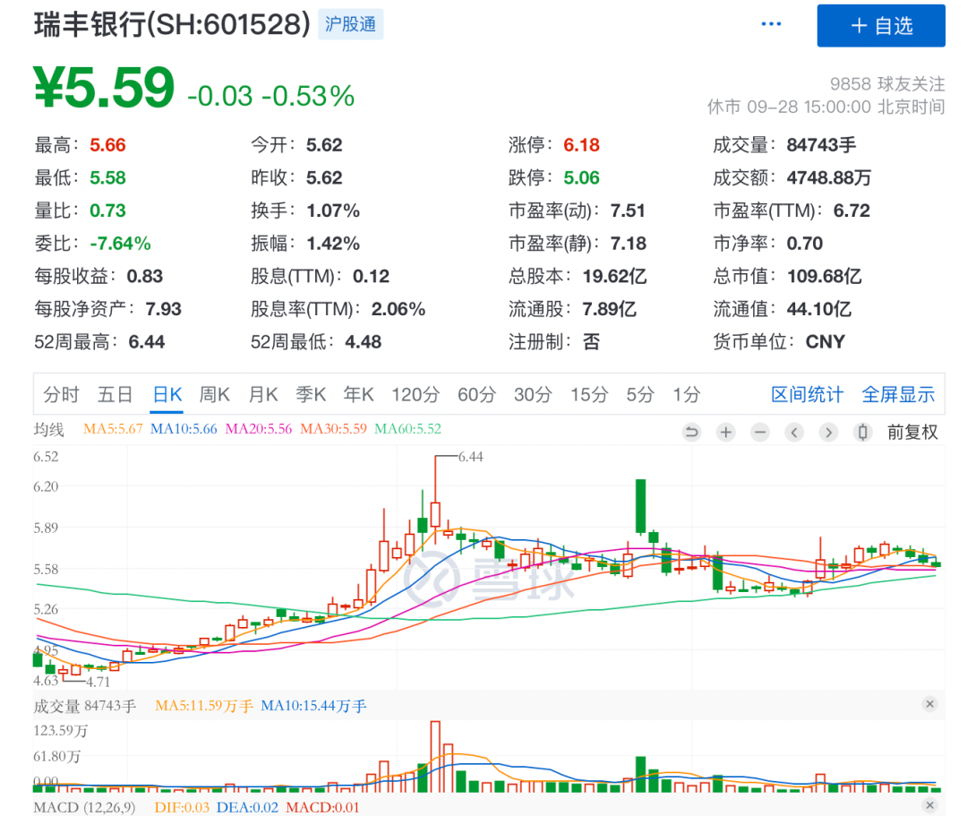
Task: Add stock with the 自选 button
Action: pyautogui.click(x=881, y=25)
